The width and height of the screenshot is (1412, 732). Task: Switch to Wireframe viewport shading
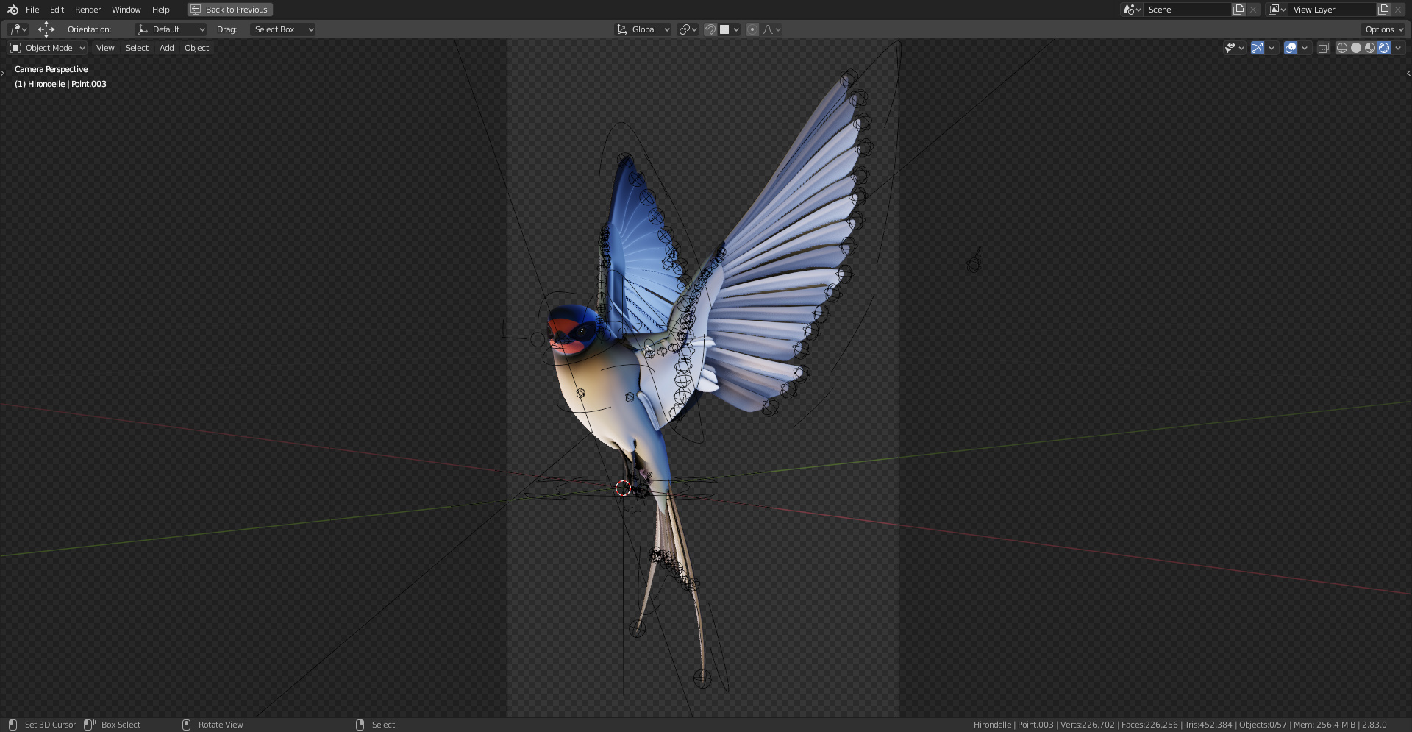[1342, 48]
